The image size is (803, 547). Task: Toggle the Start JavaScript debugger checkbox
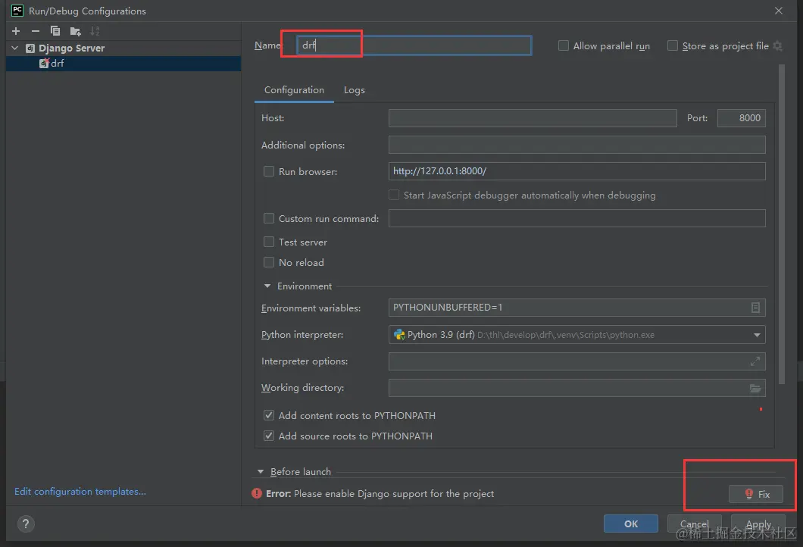pos(394,195)
